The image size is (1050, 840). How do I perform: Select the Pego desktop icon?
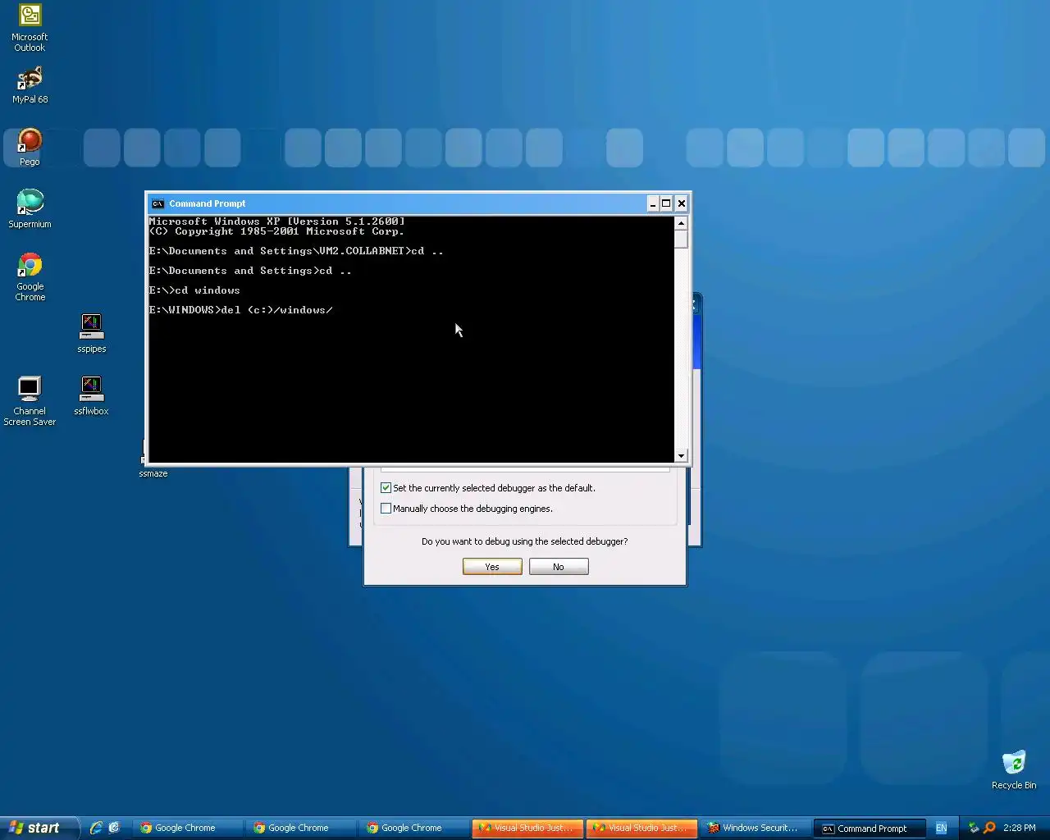pyautogui.click(x=30, y=148)
